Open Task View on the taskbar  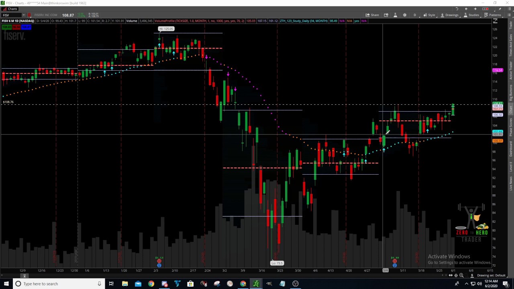[x=111, y=284]
